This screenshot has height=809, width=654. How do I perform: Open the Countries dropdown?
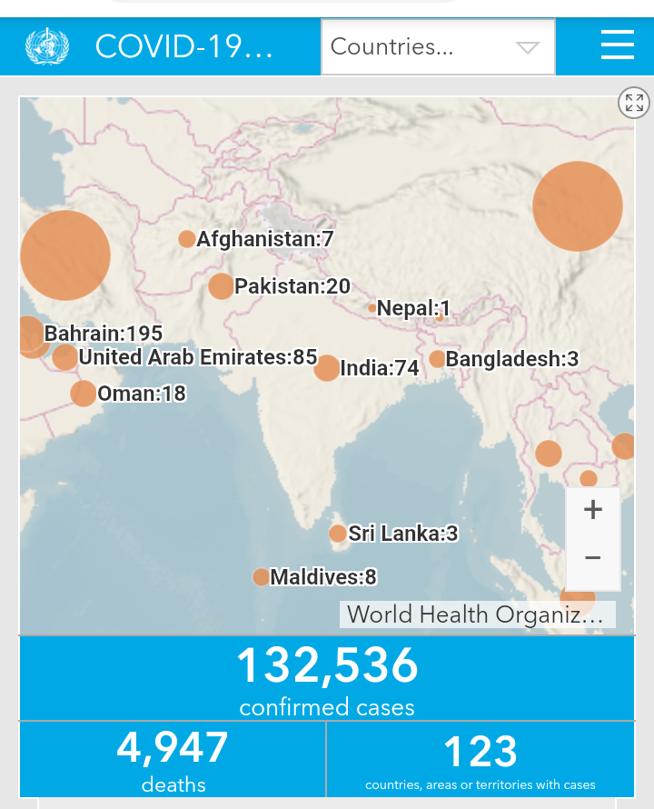[438, 47]
